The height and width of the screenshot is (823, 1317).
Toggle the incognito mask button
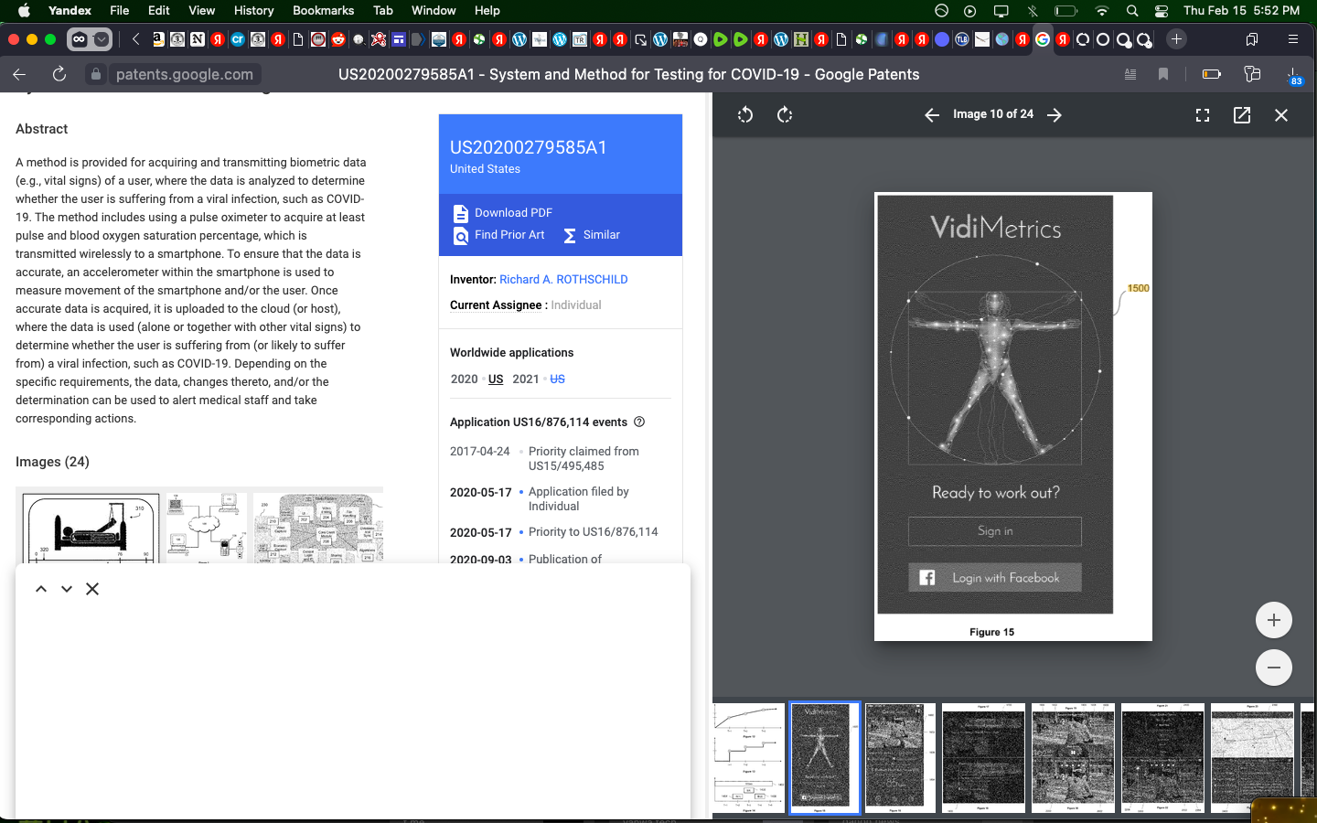[x=79, y=39]
